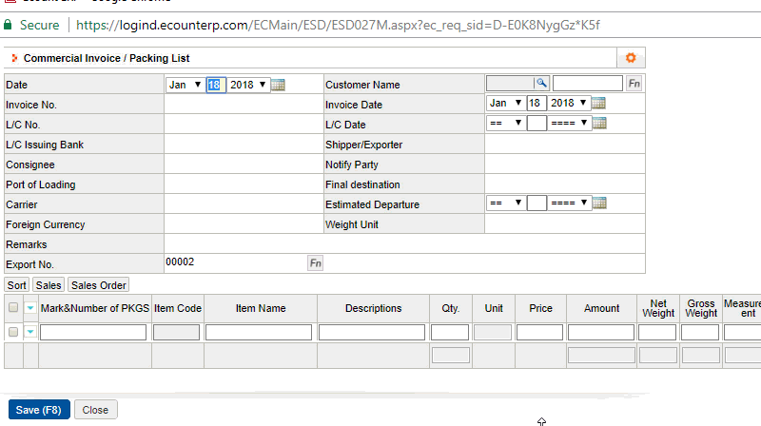This screenshot has height=426, width=761.
Task: Open the L/C Date month dropdown
Action: click(x=506, y=123)
